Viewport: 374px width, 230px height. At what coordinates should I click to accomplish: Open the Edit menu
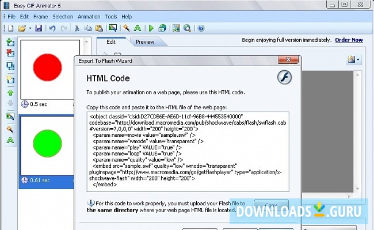coord(24,17)
